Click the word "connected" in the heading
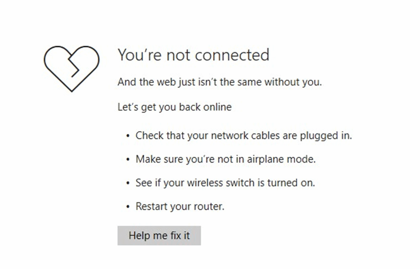Screen dimensions: 420x269 coord(233,55)
